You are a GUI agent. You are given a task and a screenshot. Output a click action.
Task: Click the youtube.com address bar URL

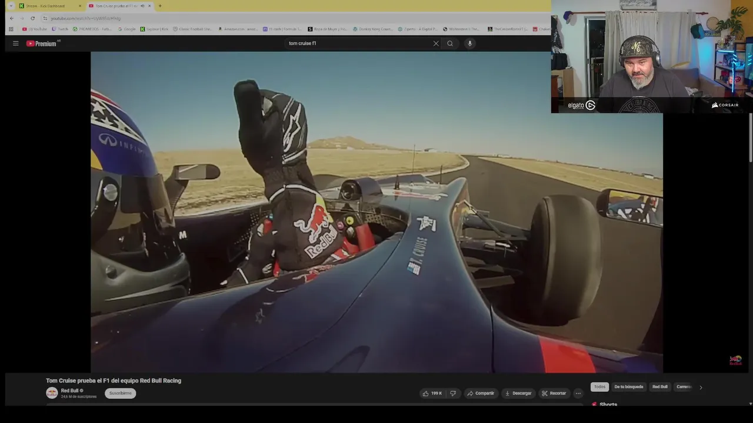(86, 18)
